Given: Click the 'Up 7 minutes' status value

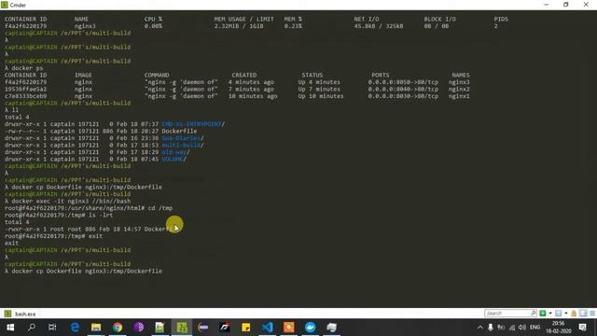Looking at the screenshot, I should coord(319,90).
